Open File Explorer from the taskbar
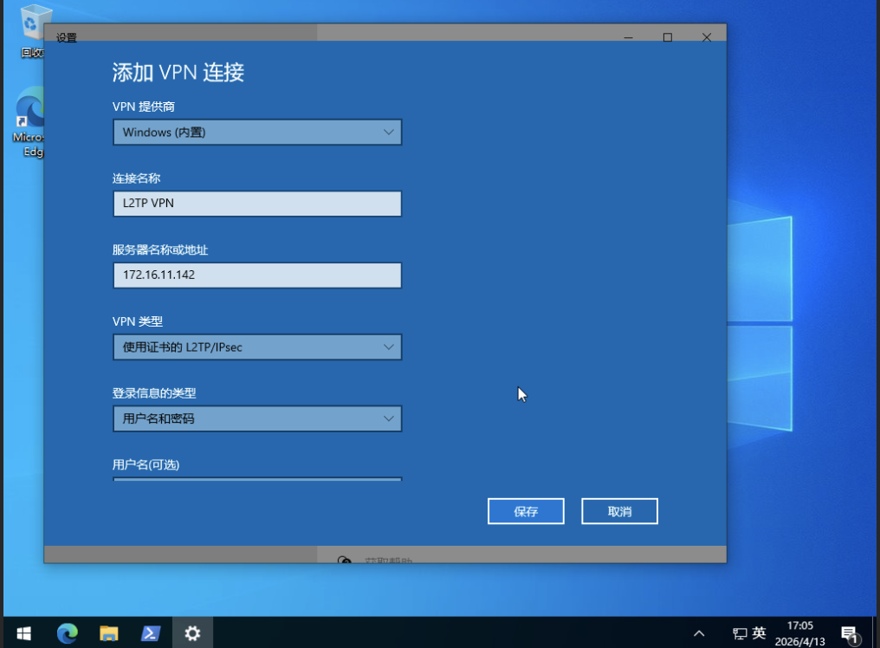This screenshot has width=880, height=648. 108,633
